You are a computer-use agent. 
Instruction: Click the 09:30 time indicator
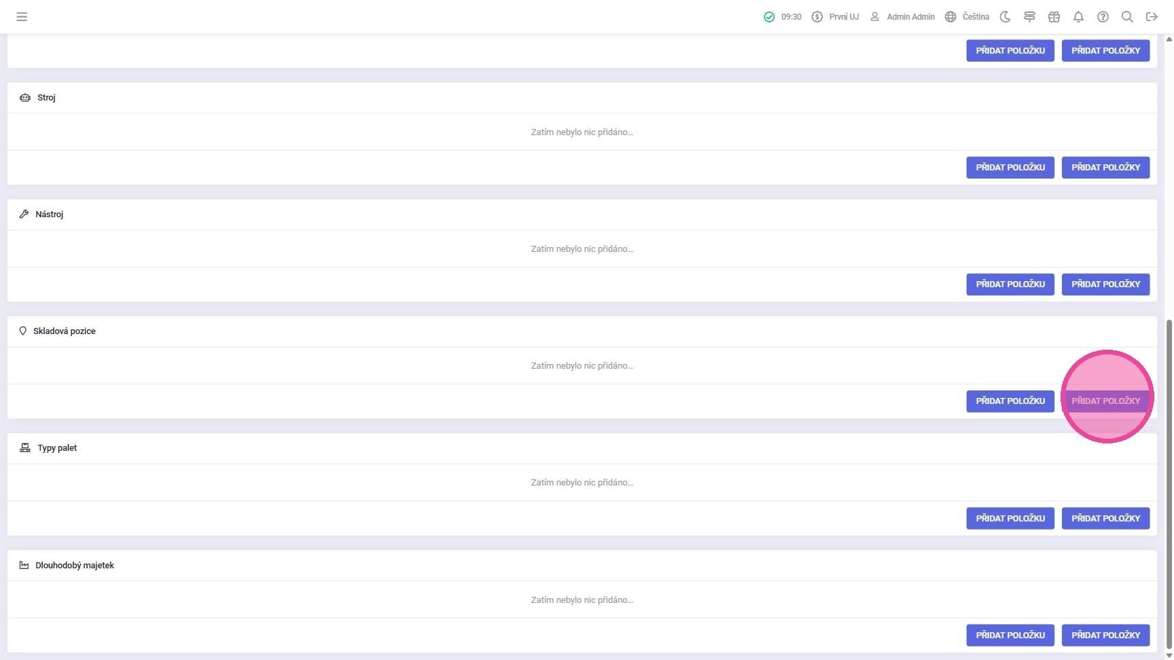[x=791, y=17]
